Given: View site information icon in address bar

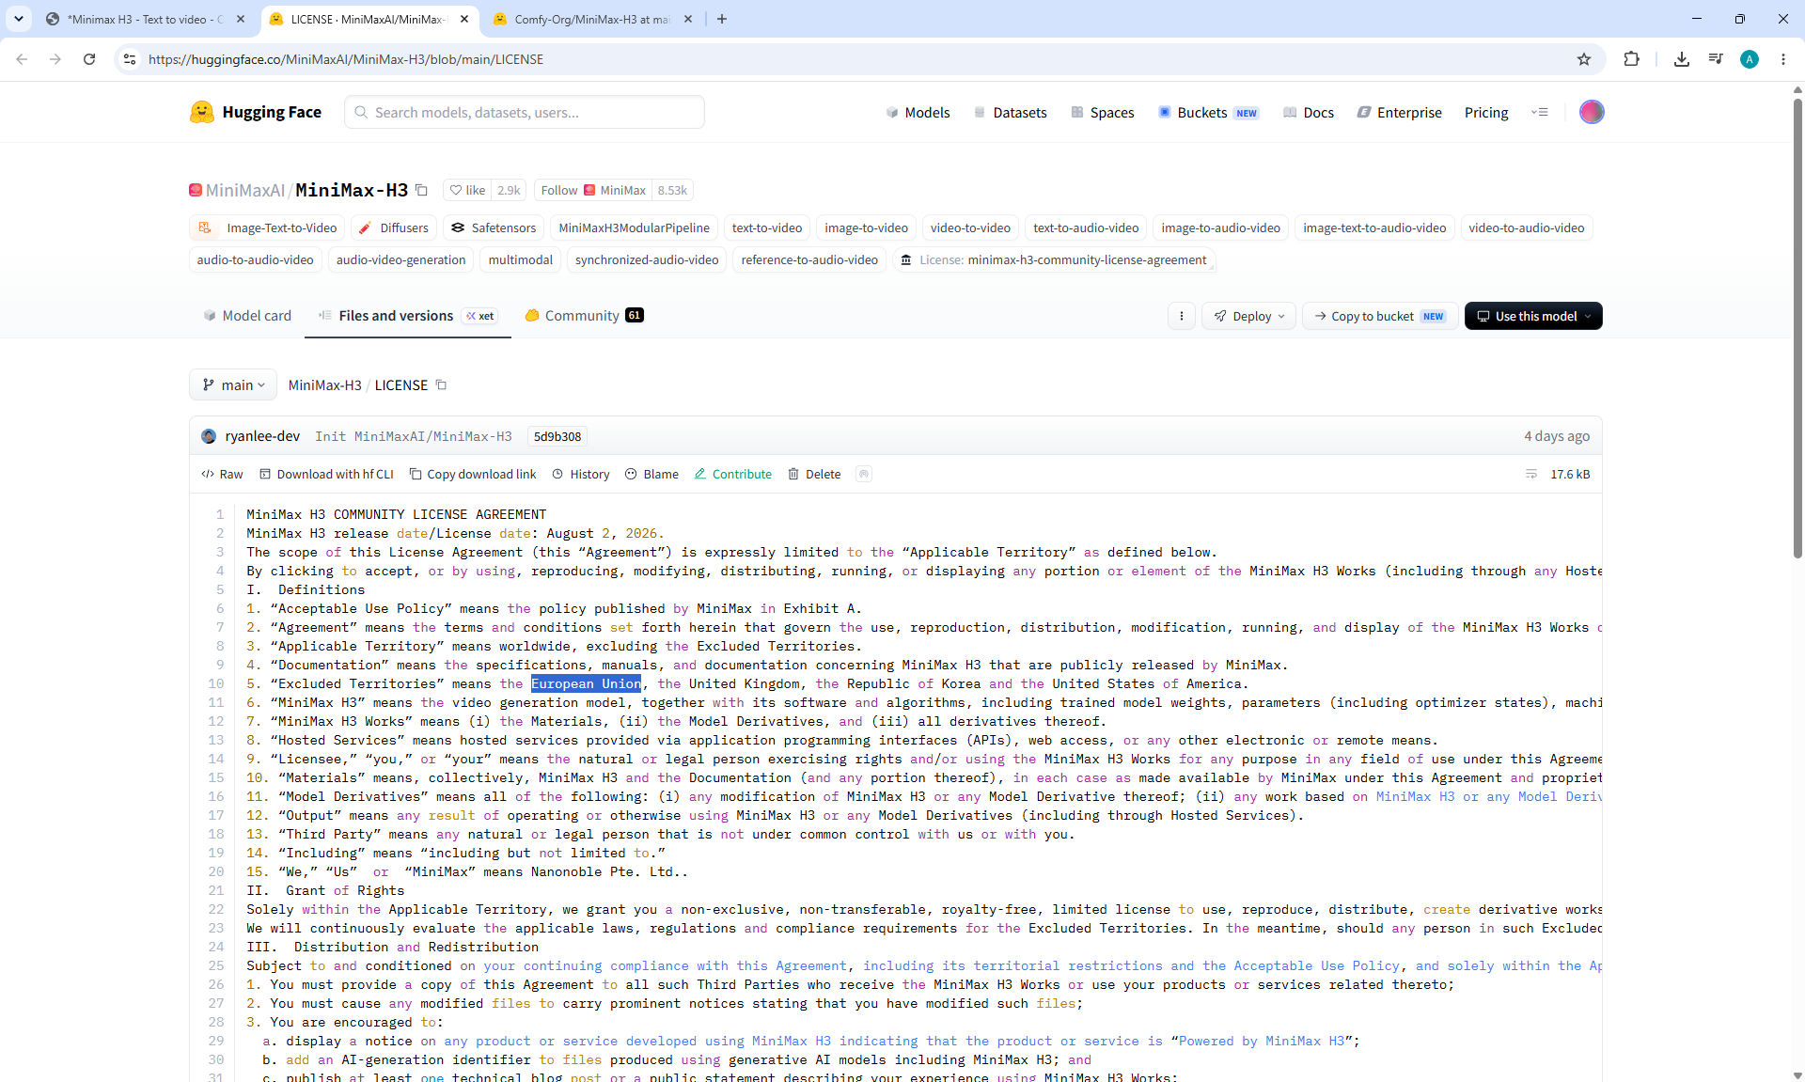Looking at the screenshot, I should click(x=130, y=59).
